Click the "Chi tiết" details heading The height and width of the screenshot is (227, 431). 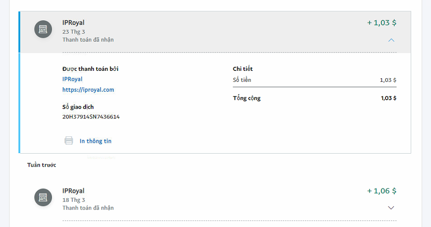pos(243,69)
